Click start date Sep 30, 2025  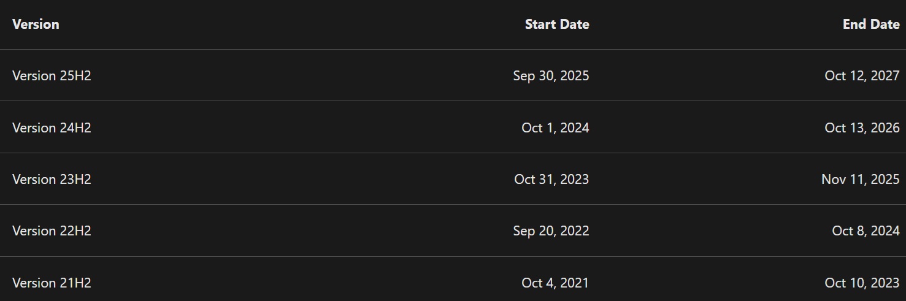click(x=551, y=76)
